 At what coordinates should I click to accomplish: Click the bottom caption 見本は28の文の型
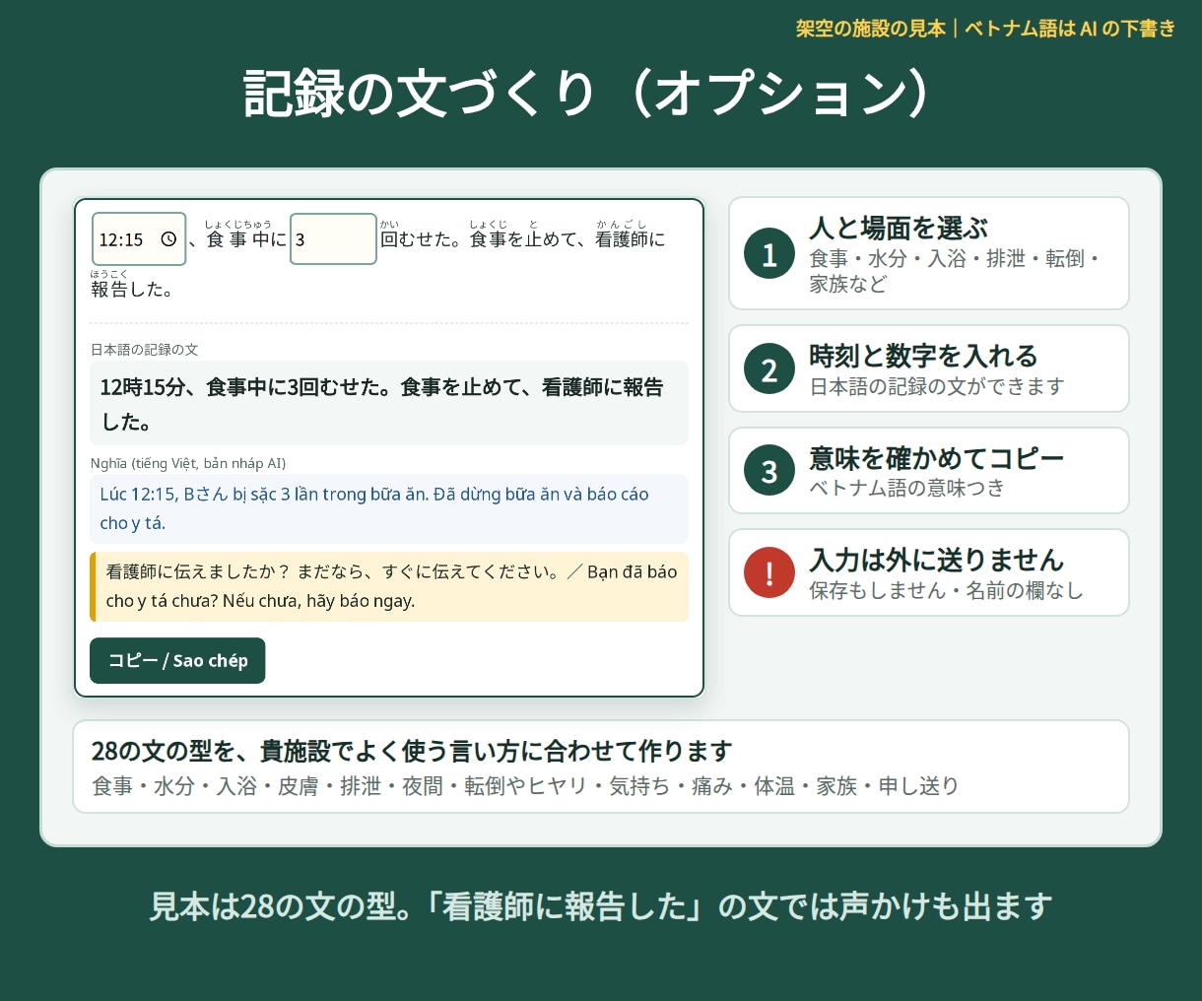click(601, 906)
